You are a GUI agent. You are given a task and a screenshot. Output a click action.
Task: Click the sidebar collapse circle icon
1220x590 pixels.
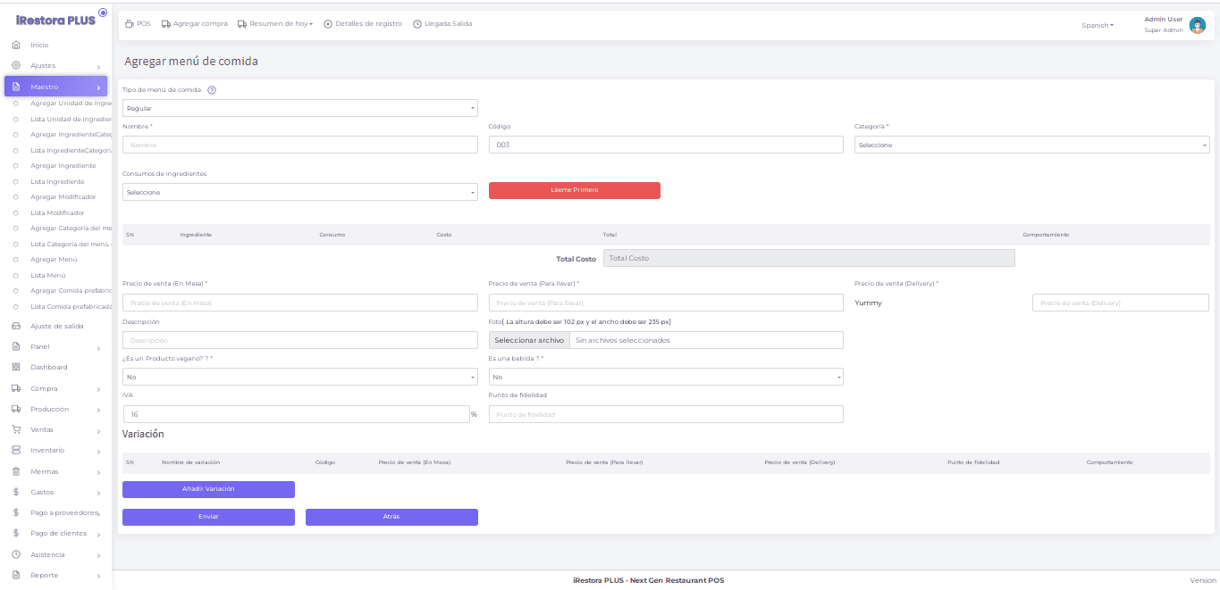[103, 13]
